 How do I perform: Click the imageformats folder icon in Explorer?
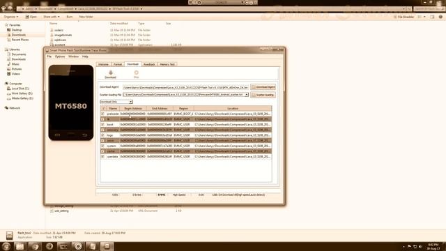coord(52,35)
